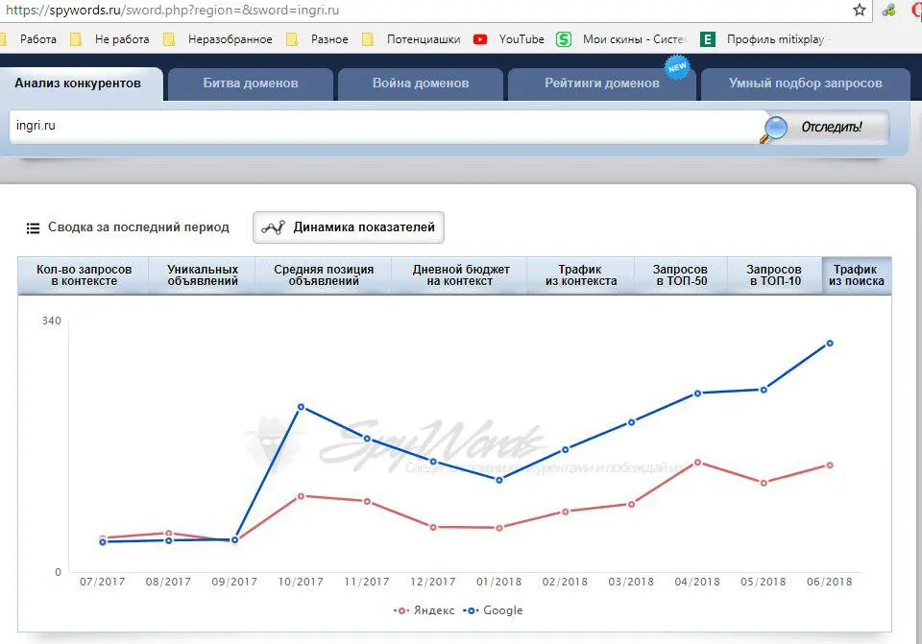Click the domain input field with ingri.ru

[x=384, y=126]
